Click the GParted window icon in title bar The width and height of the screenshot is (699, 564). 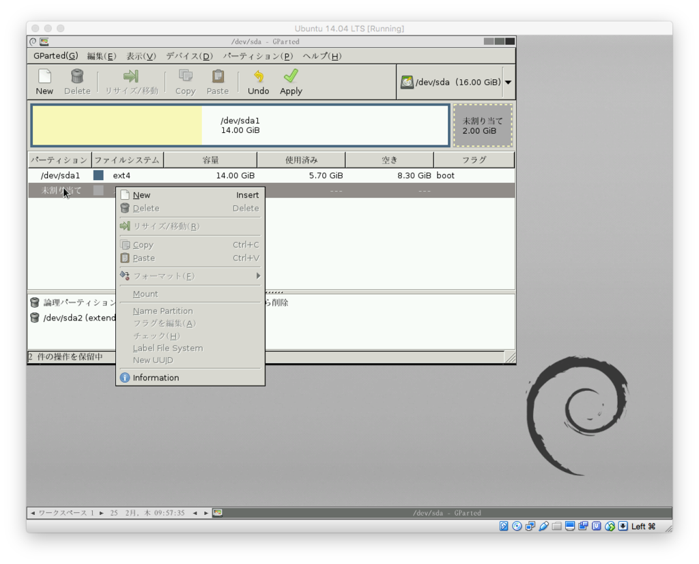pos(44,42)
